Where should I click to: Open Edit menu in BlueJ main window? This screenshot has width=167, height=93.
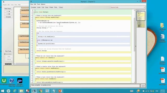tap(9, 5)
